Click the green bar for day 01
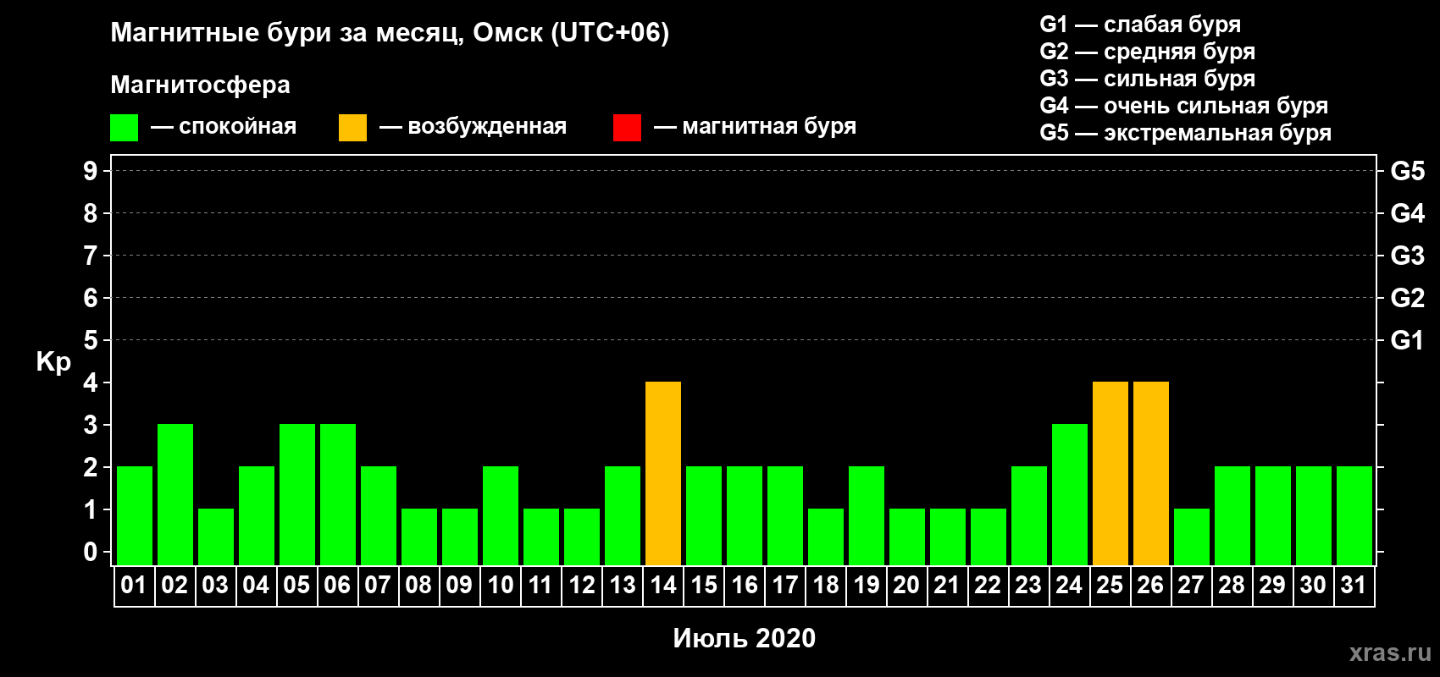The height and width of the screenshot is (677, 1440). (135, 515)
